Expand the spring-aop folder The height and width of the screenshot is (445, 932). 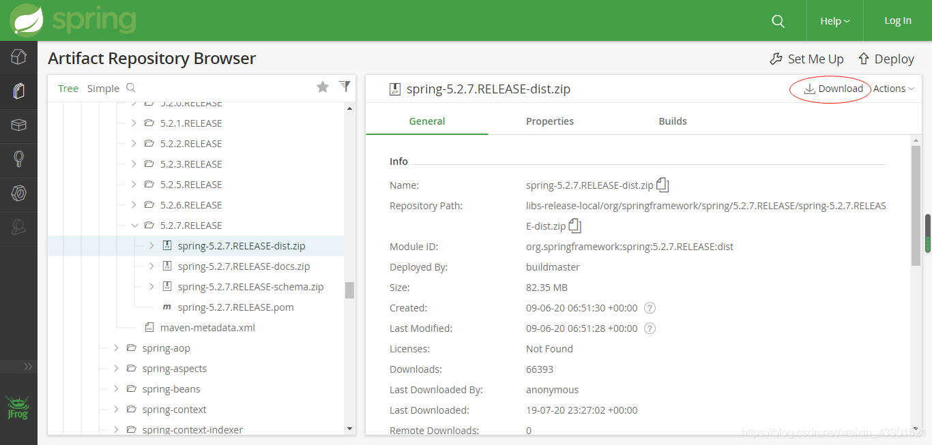click(x=117, y=348)
